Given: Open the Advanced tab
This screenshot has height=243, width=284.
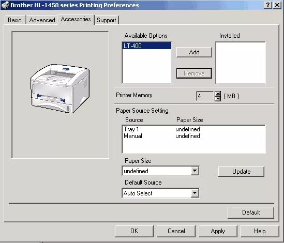Looking at the screenshot, I should 42,20.
